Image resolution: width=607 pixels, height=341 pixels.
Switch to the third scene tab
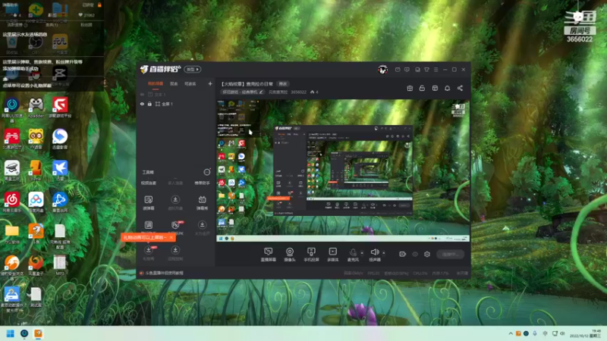click(x=190, y=83)
